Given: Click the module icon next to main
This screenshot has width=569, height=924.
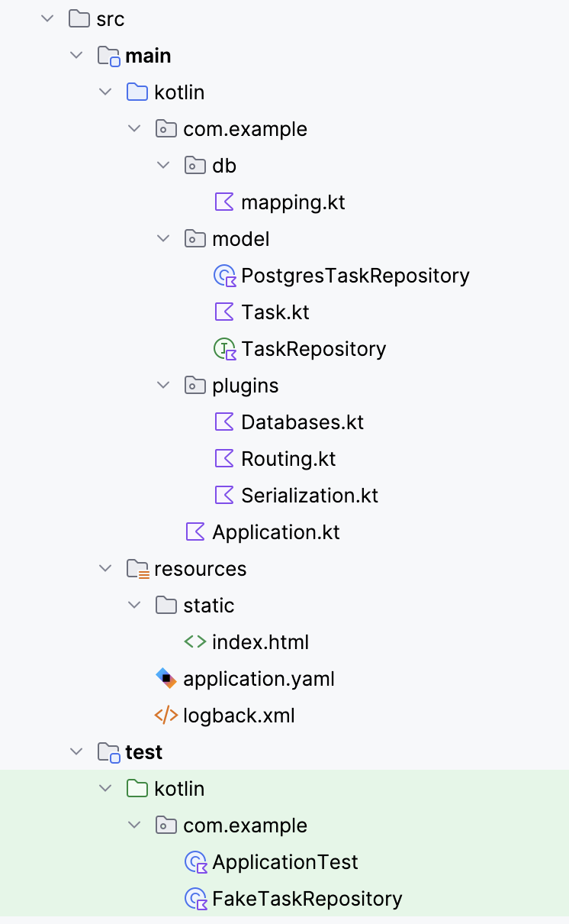Looking at the screenshot, I should [x=108, y=55].
